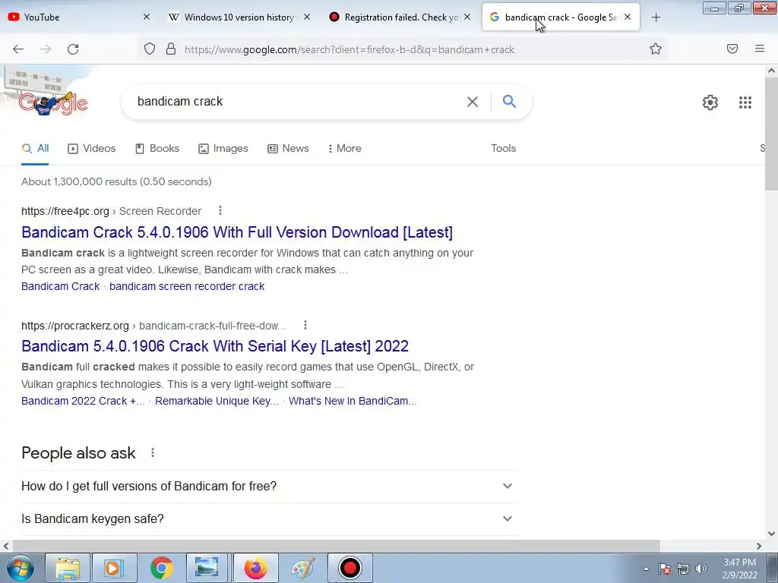This screenshot has width=778, height=583.
Task: Click "What's New In BandiCam..." sitelink
Action: [x=353, y=401]
